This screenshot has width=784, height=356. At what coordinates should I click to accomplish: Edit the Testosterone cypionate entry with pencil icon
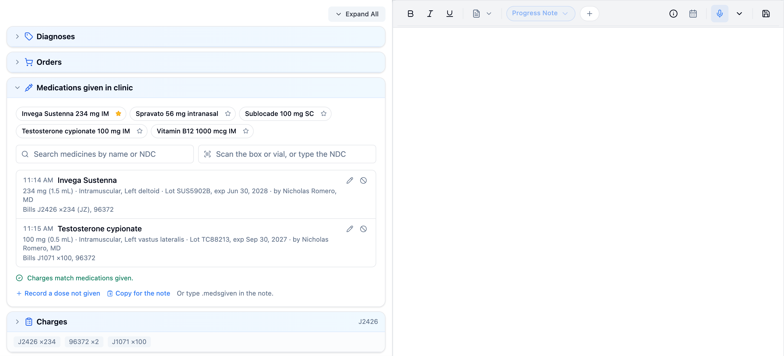click(x=350, y=229)
